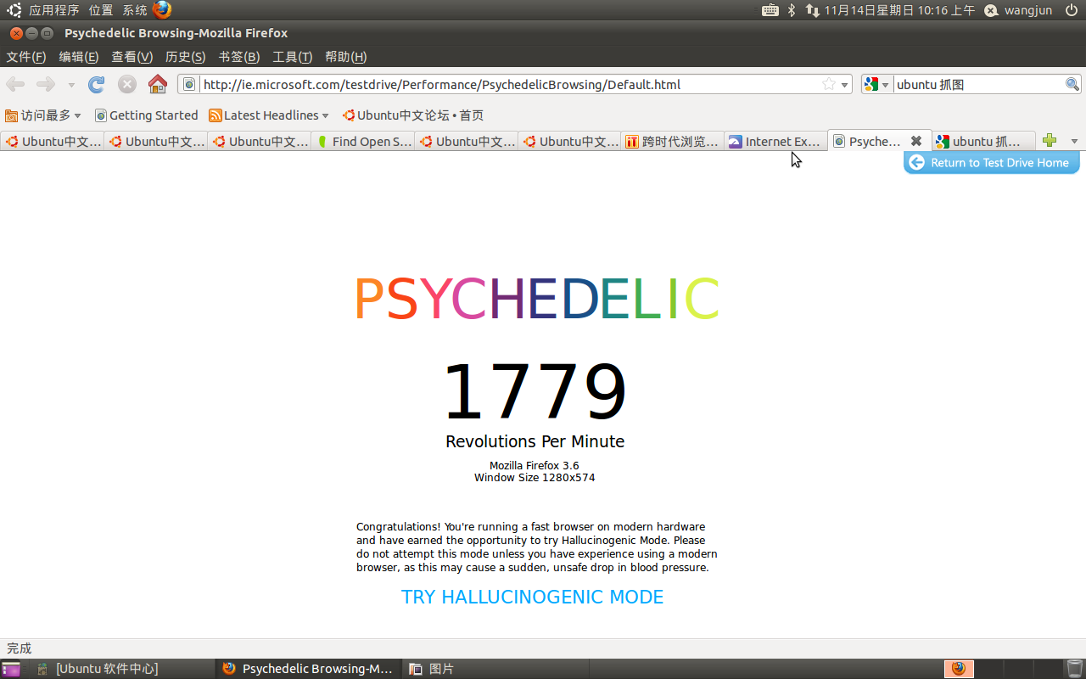The width and height of the screenshot is (1086, 679).
Task: Open the 查看(V) menu
Action: 132,57
